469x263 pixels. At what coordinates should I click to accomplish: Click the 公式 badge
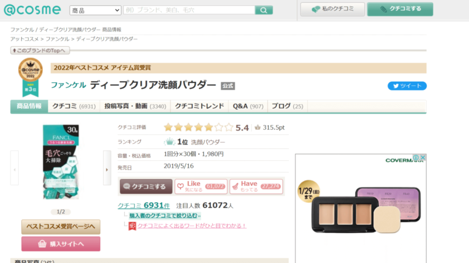[227, 86]
